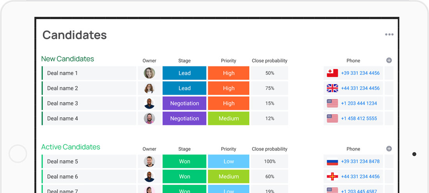
Task: Collapse the Active Candidates group
Action: pyautogui.click(x=71, y=147)
